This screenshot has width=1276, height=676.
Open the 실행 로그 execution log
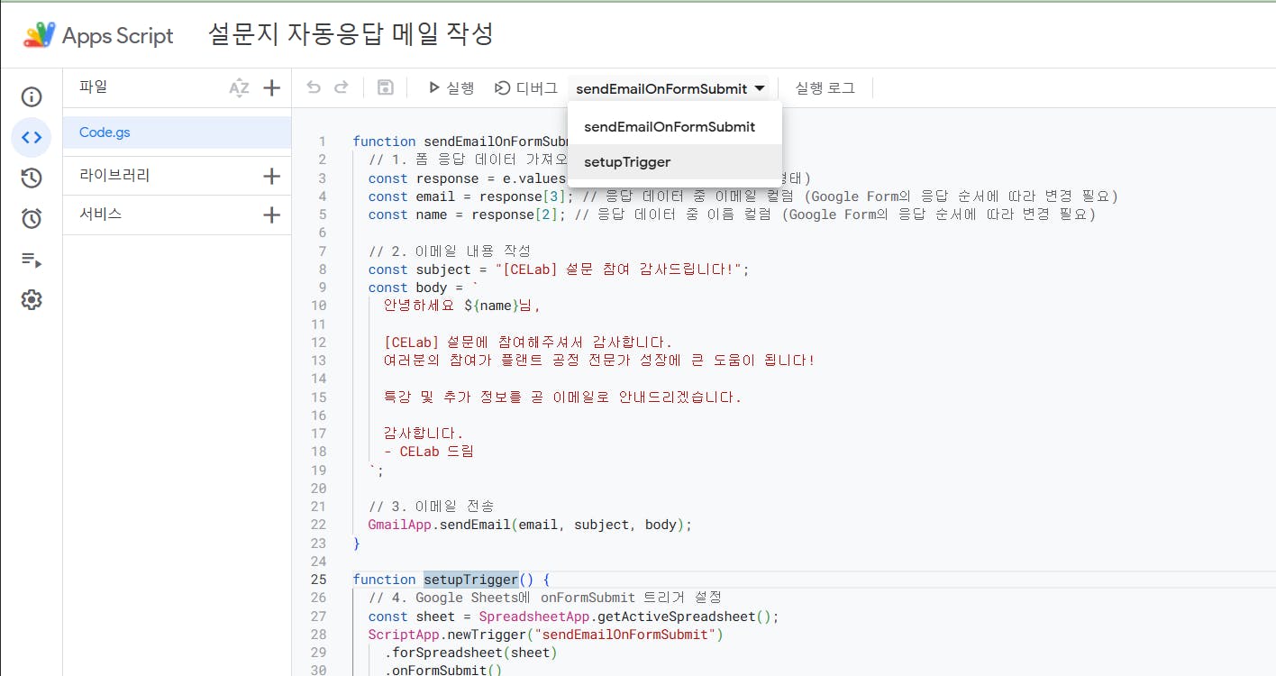point(825,87)
